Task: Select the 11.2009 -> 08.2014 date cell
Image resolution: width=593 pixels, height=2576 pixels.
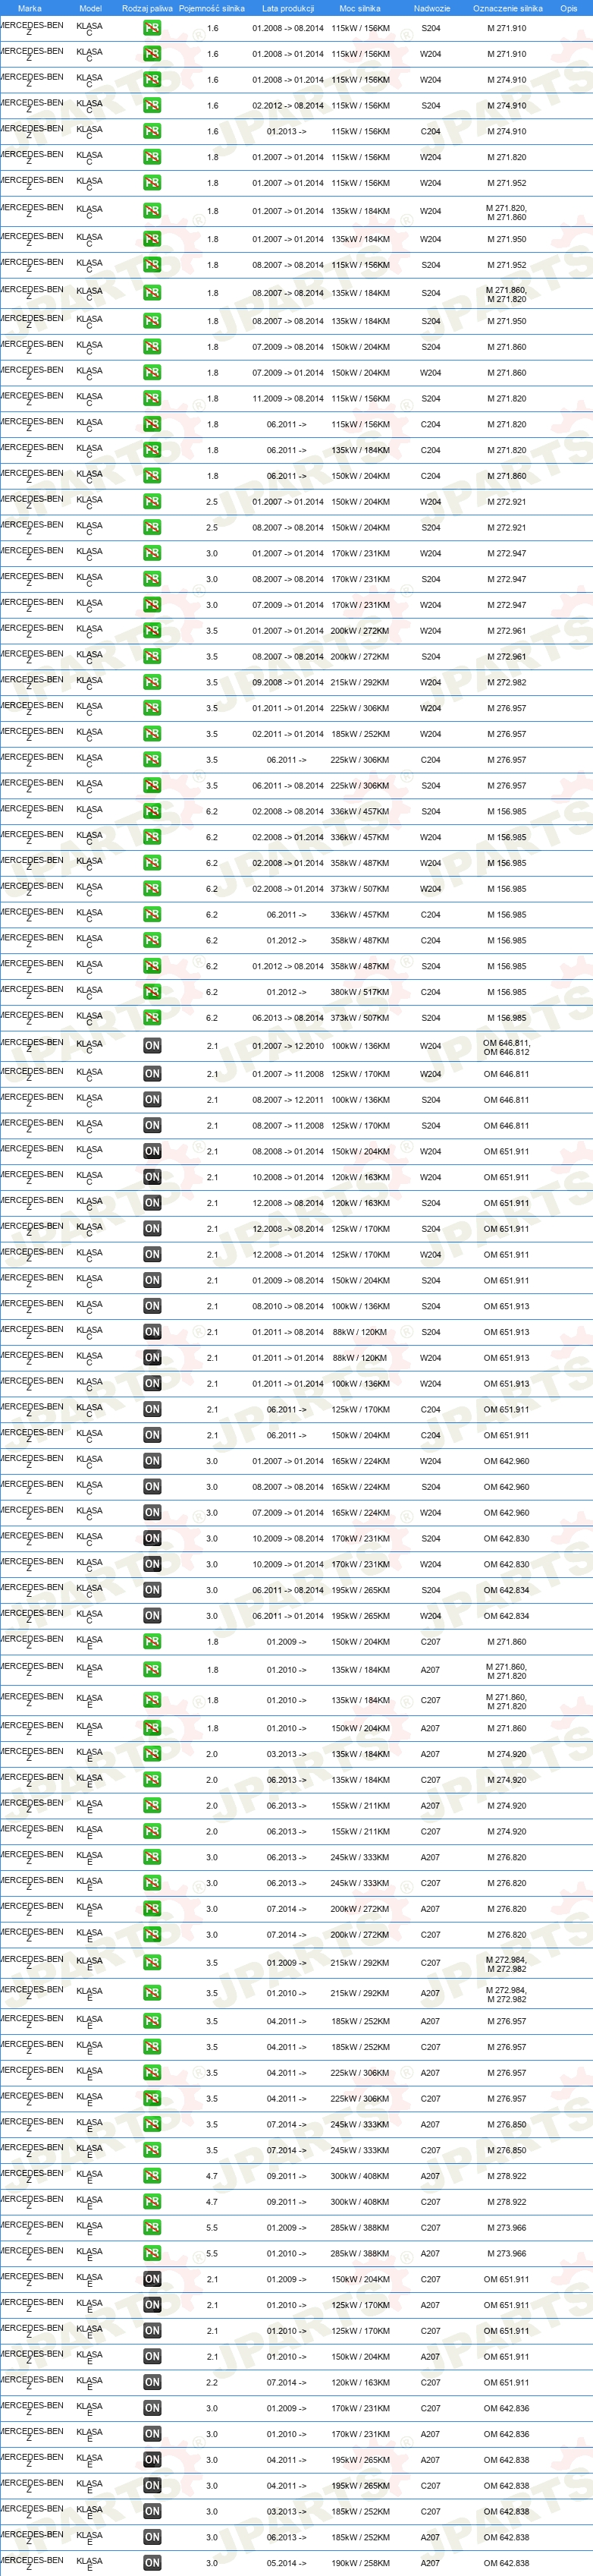Action: pos(287,399)
